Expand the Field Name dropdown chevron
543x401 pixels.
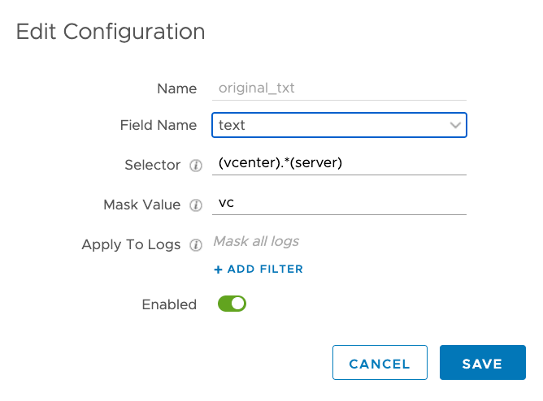point(455,126)
